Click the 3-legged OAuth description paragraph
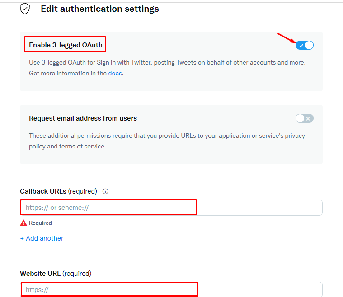This screenshot has height=297, width=343. tap(167, 68)
